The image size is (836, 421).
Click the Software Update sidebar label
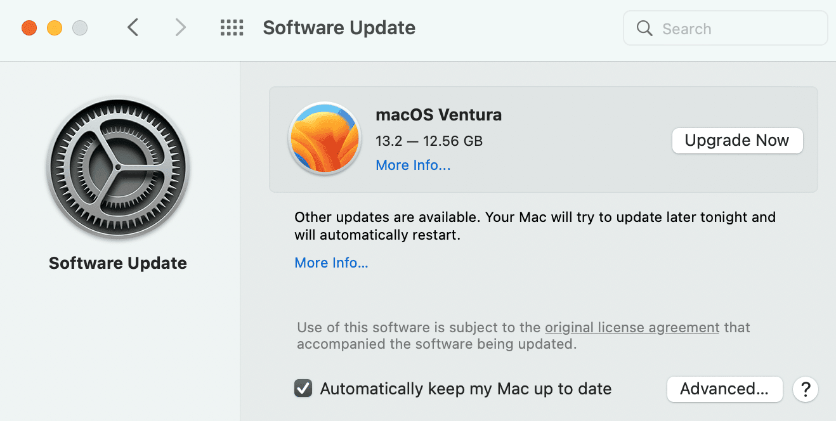[x=117, y=262]
